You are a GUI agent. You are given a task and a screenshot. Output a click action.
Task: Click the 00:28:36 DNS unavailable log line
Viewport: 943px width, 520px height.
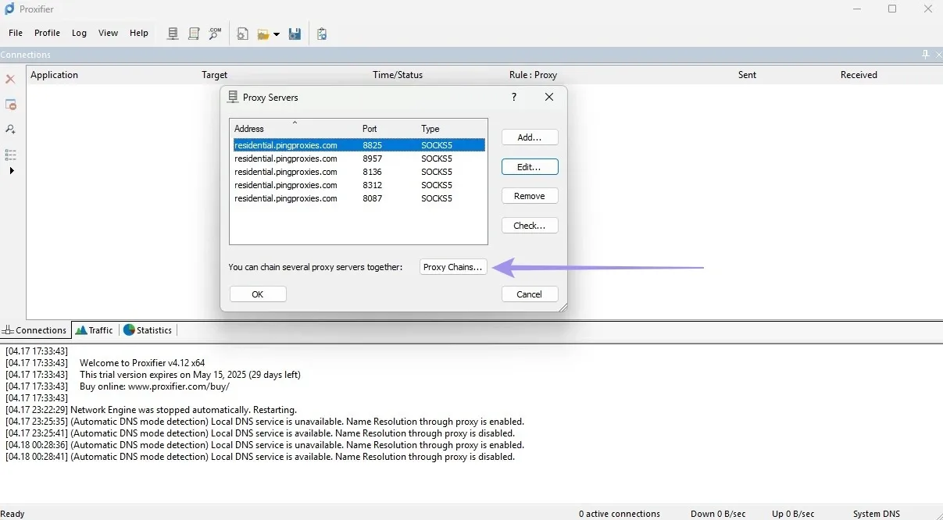[265, 445]
